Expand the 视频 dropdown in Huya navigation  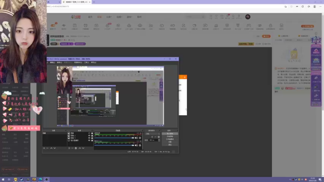pos(119,17)
